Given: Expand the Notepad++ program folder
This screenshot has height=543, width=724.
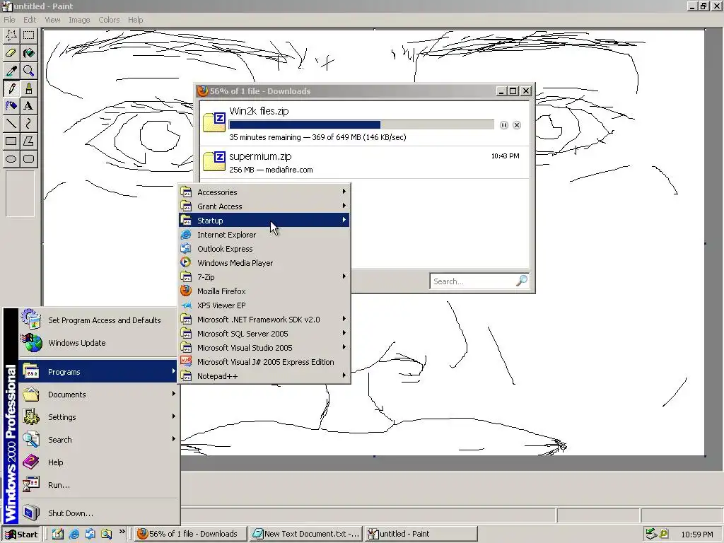Looking at the screenshot, I should (264, 376).
